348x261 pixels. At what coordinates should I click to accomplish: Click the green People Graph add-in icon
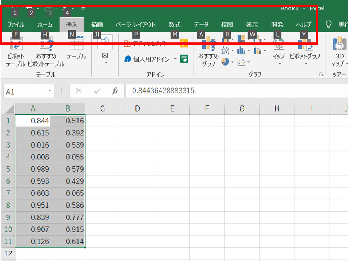pyautogui.click(x=184, y=59)
